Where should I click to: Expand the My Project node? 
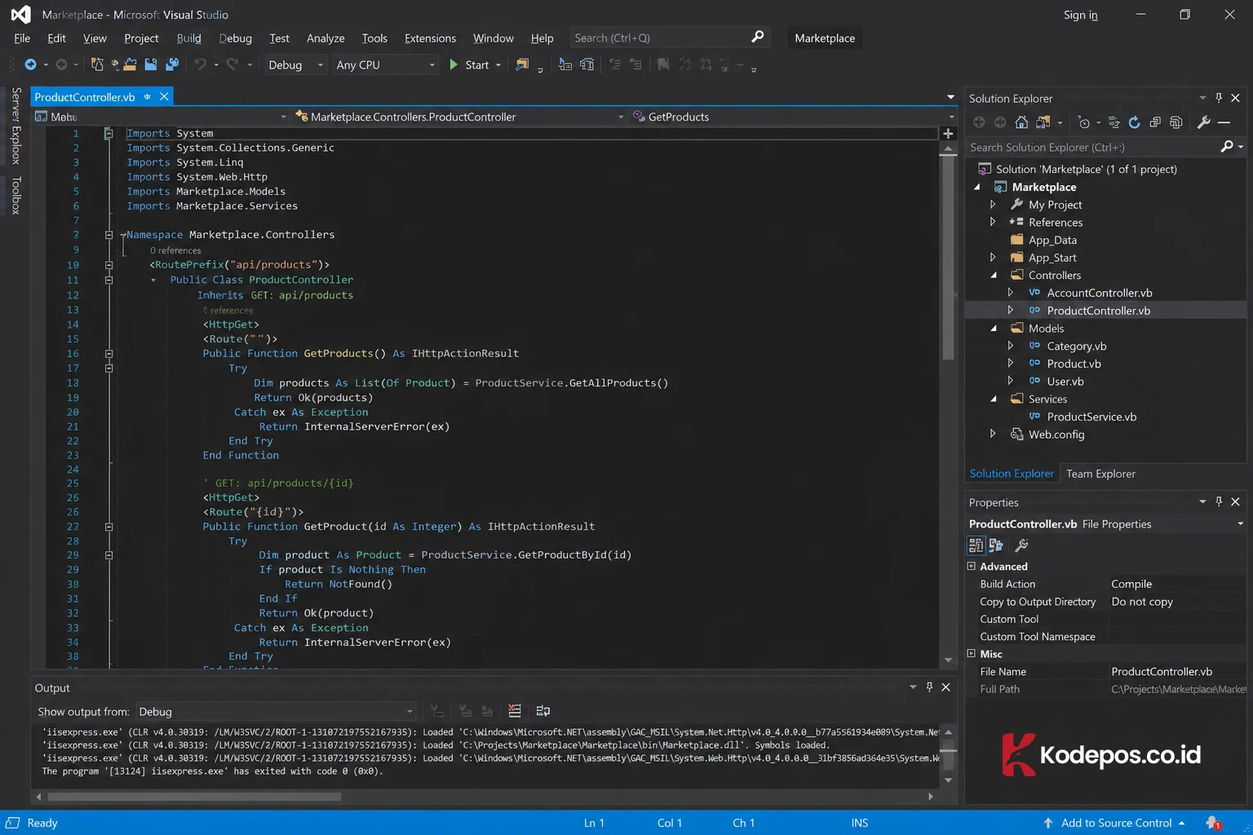[x=993, y=205]
